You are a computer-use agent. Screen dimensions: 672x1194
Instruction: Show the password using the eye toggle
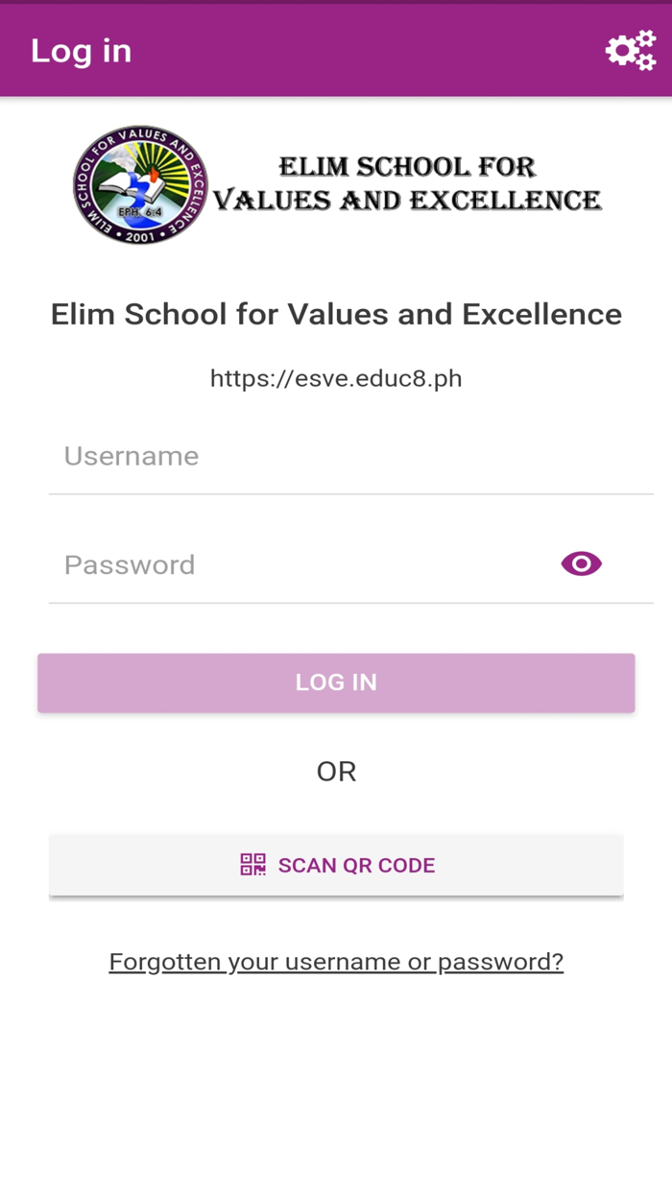[x=581, y=563]
